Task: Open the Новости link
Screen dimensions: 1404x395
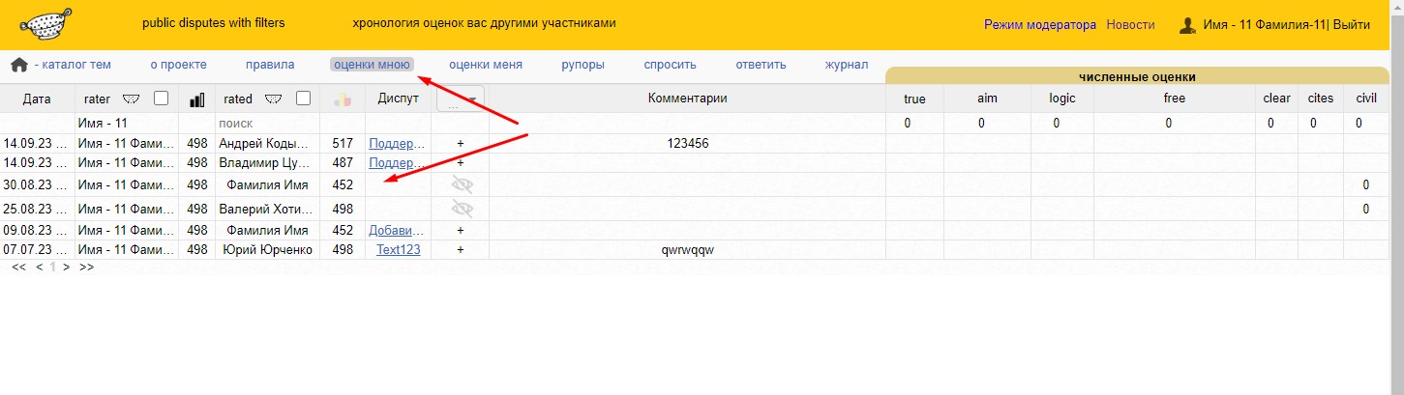Action: click(1131, 24)
